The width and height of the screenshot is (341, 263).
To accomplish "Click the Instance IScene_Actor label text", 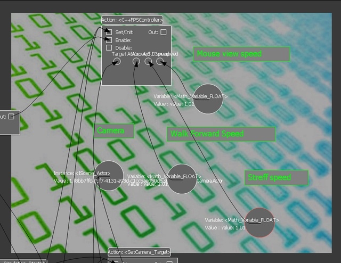I will [82, 173].
